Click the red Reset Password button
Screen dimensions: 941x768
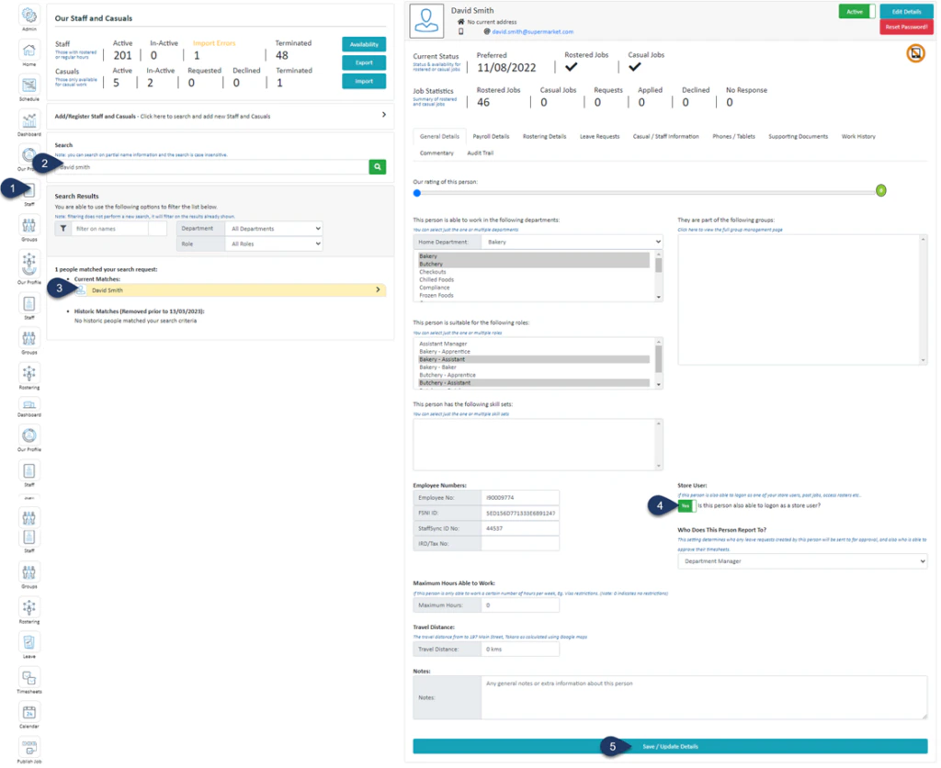pyautogui.click(x=906, y=27)
